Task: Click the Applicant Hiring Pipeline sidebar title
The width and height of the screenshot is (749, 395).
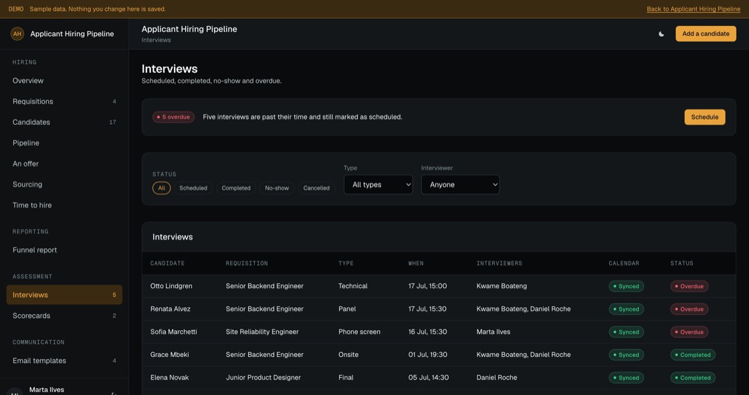Action: click(72, 34)
